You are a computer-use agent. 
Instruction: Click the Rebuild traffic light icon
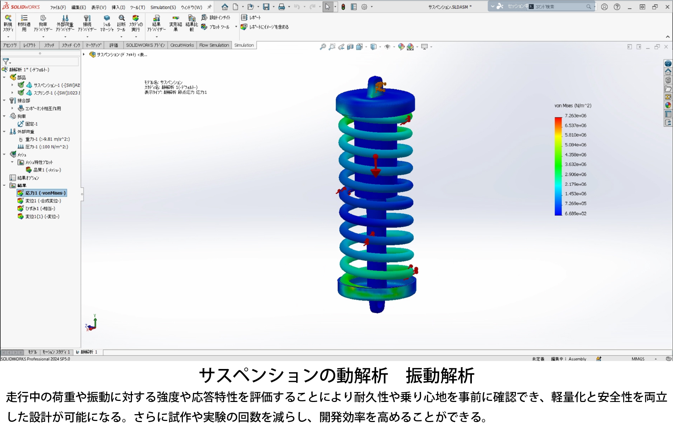coord(343,7)
